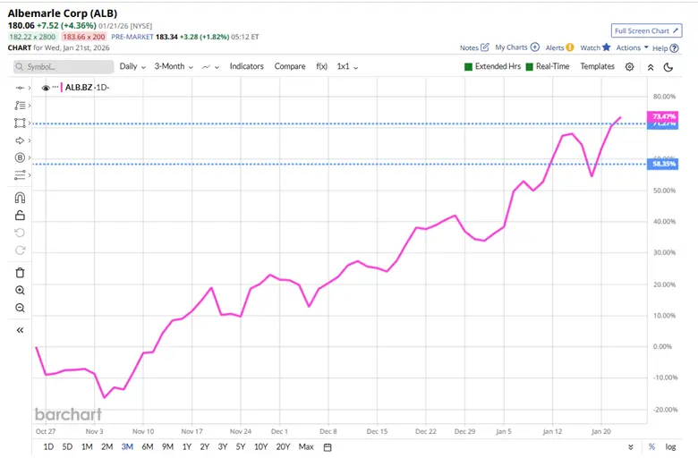Open the 1x1 layout dropdown

347,66
